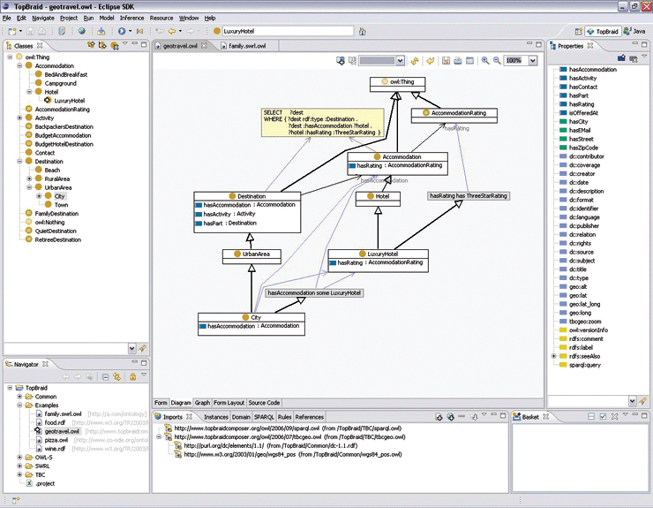
Task: Click the zoom out magnifier in diagram toolbar
Action: [x=497, y=60]
